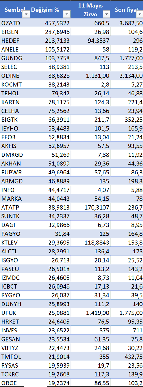Click the 287,6946 change value for BIGEN
This screenshot has height=387, width=143.
(51, 32)
